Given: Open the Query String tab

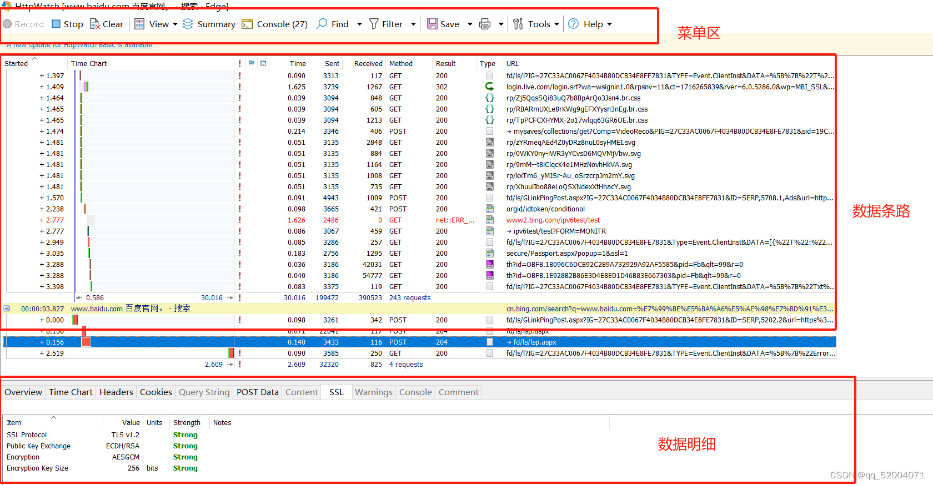Looking at the screenshot, I should pyautogui.click(x=204, y=392).
